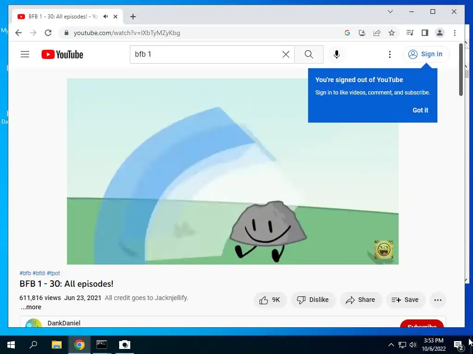Open the command prompt taskbar icon
This screenshot has width=473, height=354.
pos(102,345)
